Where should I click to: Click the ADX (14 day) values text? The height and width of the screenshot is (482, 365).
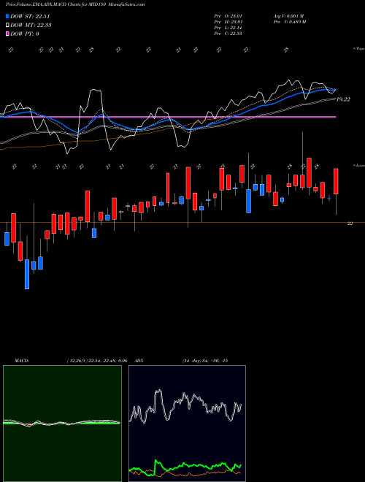pos(205,361)
